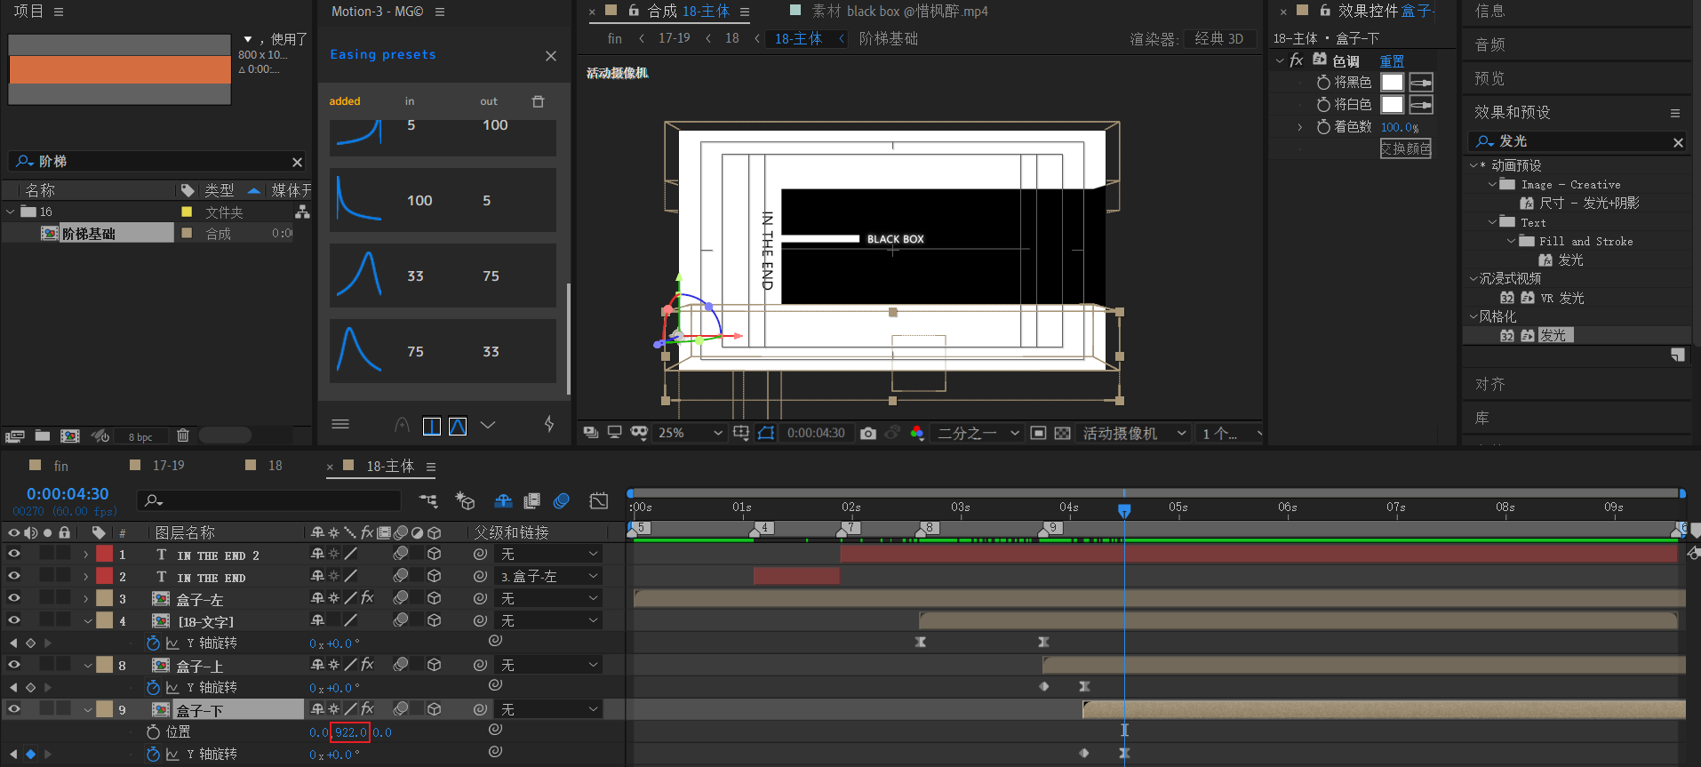Clear 发光 search in effects panel
Screen dimensions: 1701x767
pos(1678,142)
